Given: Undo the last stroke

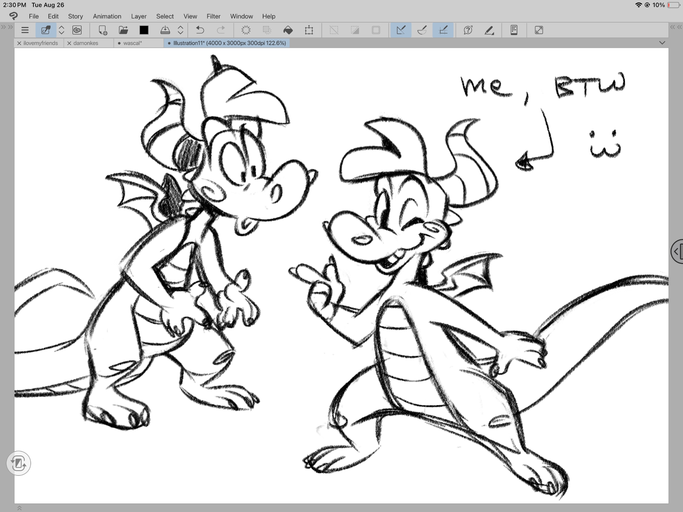Looking at the screenshot, I should click(200, 30).
